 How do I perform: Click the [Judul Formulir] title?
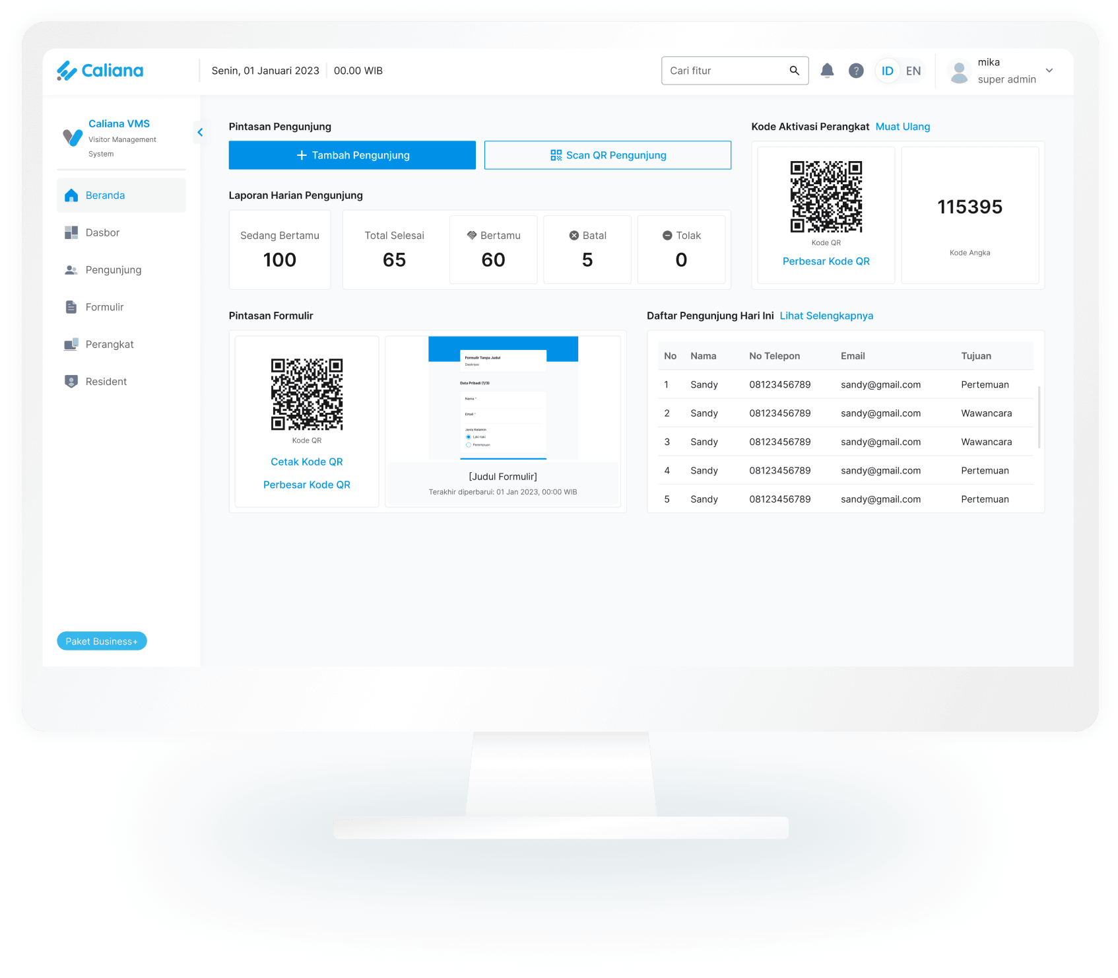(x=503, y=477)
